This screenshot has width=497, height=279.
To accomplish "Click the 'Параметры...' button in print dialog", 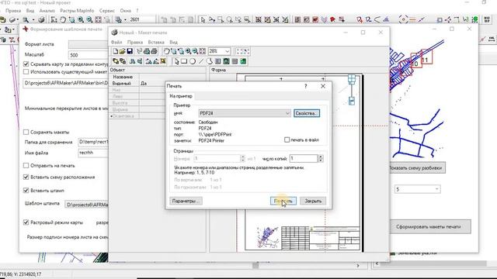I will tap(186, 201).
